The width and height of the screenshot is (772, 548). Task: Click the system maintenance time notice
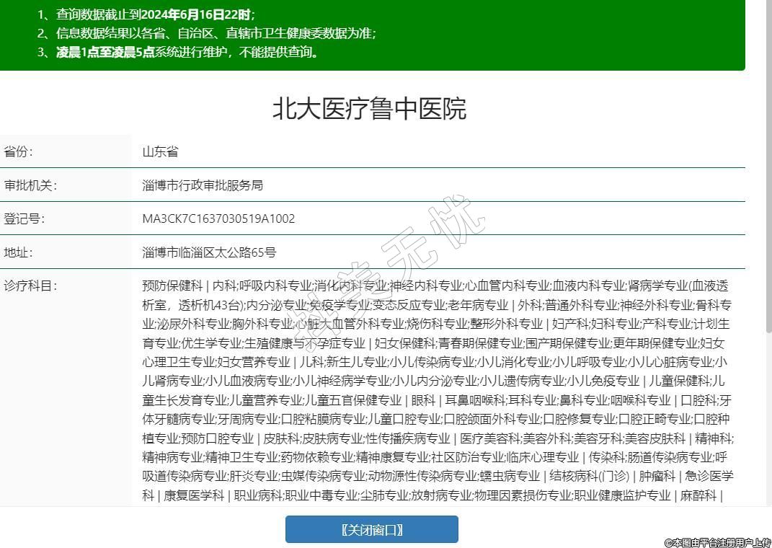[187, 52]
